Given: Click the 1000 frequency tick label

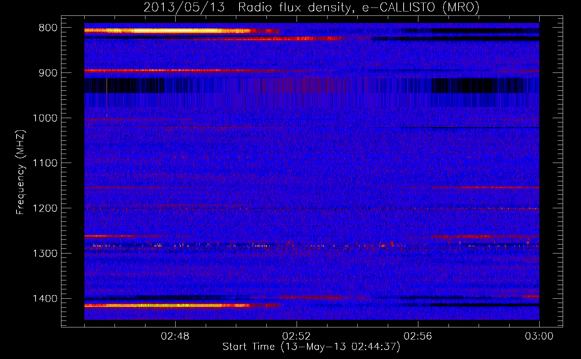Looking at the screenshot, I should (x=45, y=118).
